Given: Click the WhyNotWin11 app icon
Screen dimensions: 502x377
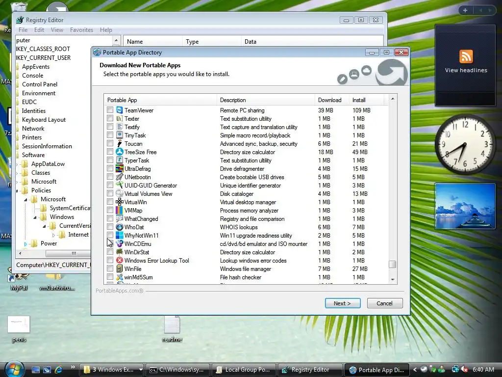Looking at the screenshot, I should pos(120,235).
